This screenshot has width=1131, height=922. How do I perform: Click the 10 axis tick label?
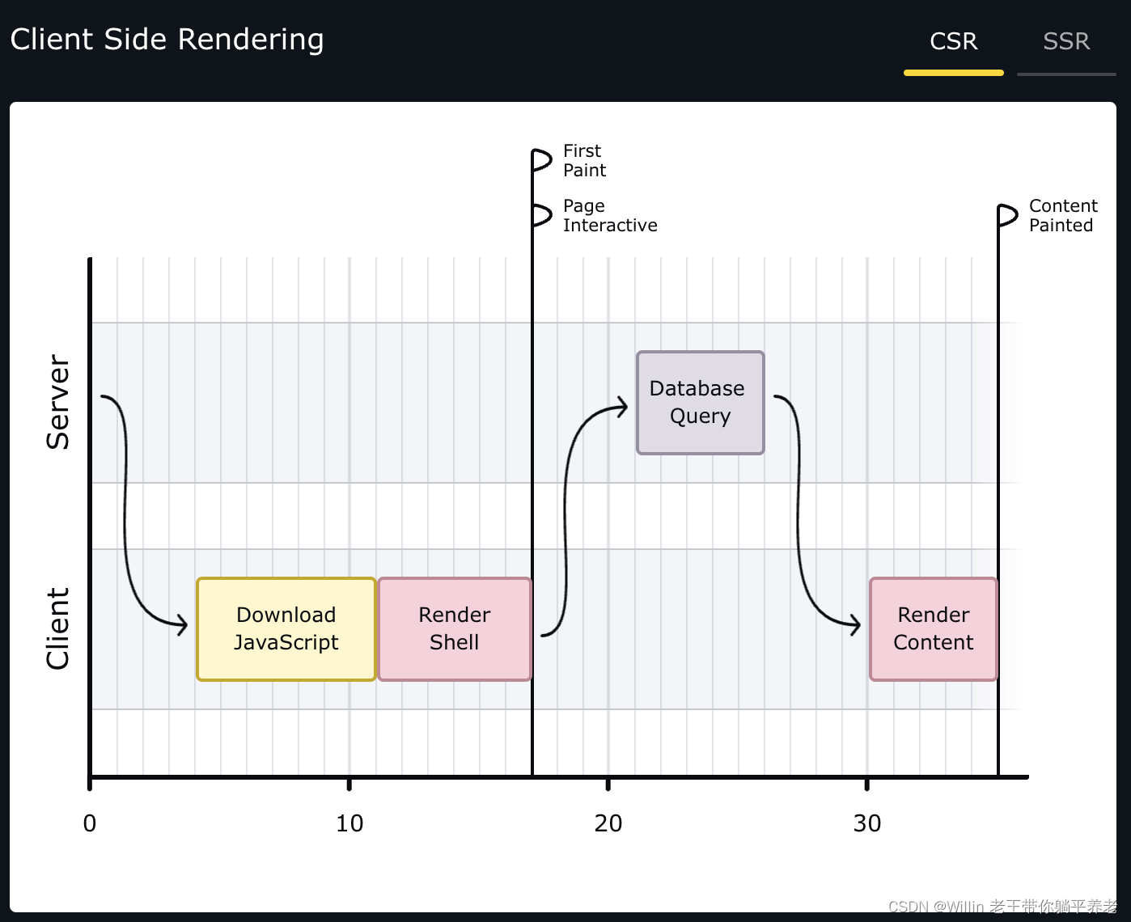pos(349,823)
